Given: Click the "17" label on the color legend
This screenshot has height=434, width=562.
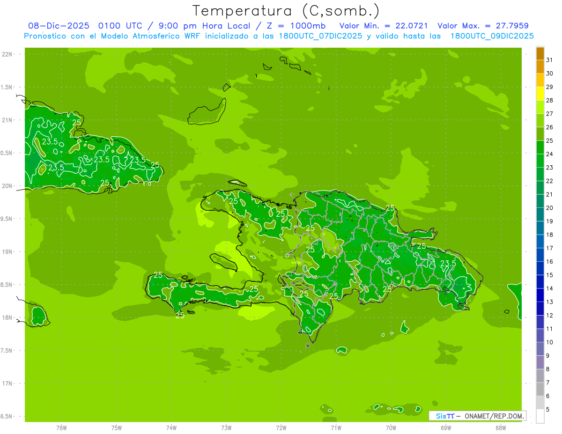Looking at the screenshot, I should pyautogui.click(x=550, y=248).
